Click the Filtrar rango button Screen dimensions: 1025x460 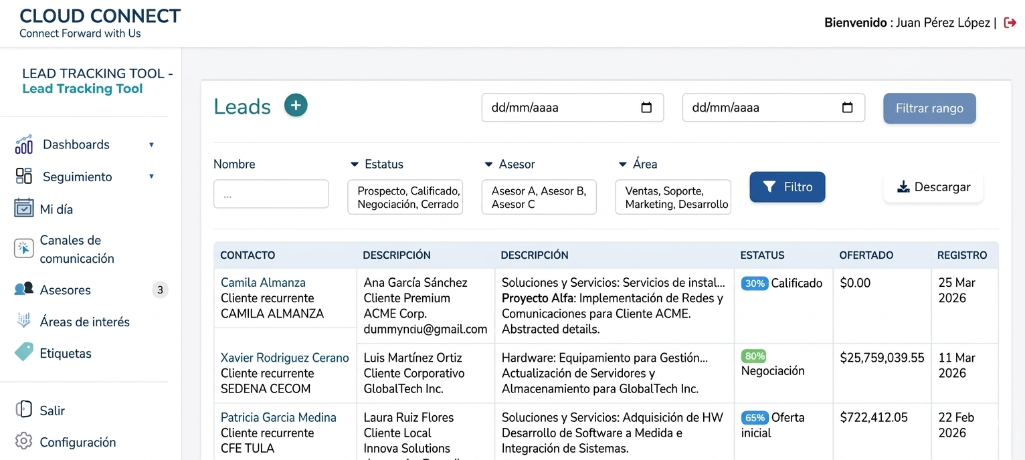click(929, 108)
